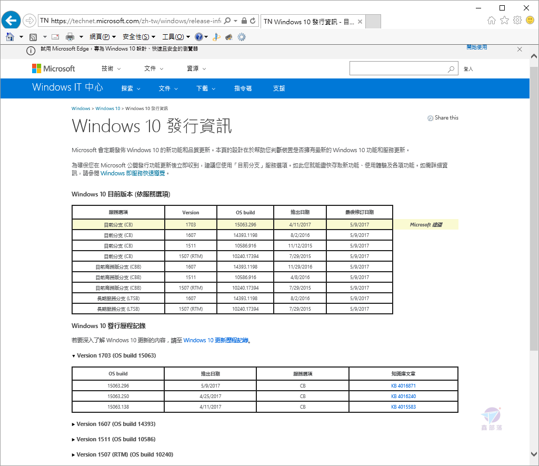Open the Windows IT 中心 home link
This screenshot has height=466, width=539.
pos(68,87)
